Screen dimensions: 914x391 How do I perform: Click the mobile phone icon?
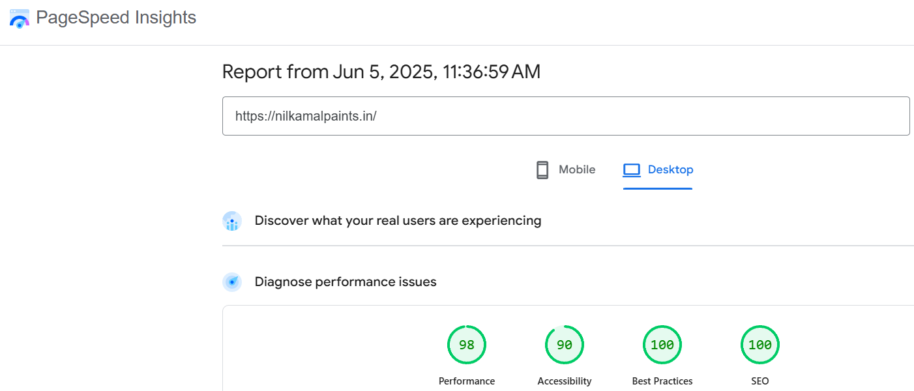click(x=542, y=170)
